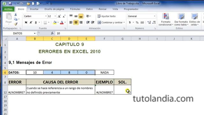Click the text orientation icon
This screenshot has height=115, width=204.
pos(88,16)
